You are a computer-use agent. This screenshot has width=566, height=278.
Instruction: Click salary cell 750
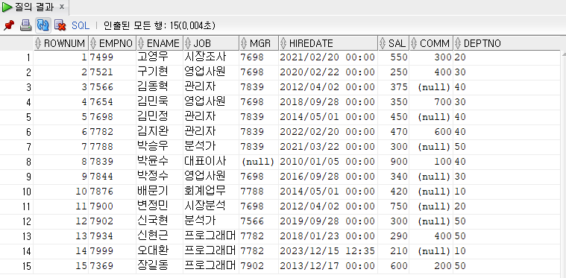coord(394,206)
